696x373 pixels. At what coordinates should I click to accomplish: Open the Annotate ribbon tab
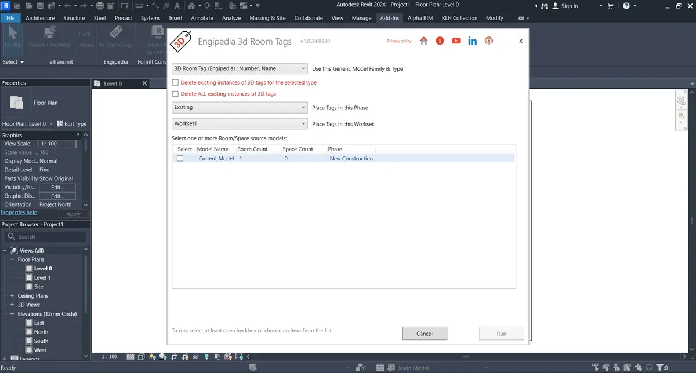tap(202, 18)
